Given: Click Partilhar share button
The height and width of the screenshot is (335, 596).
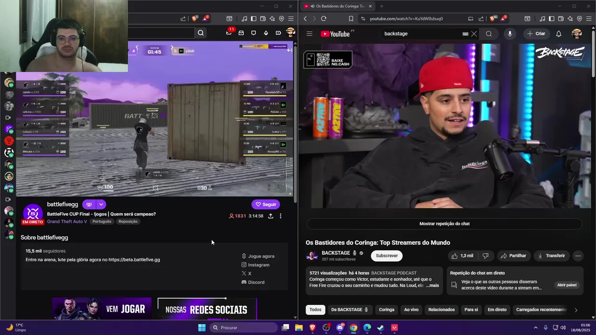Looking at the screenshot, I should tap(513, 256).
